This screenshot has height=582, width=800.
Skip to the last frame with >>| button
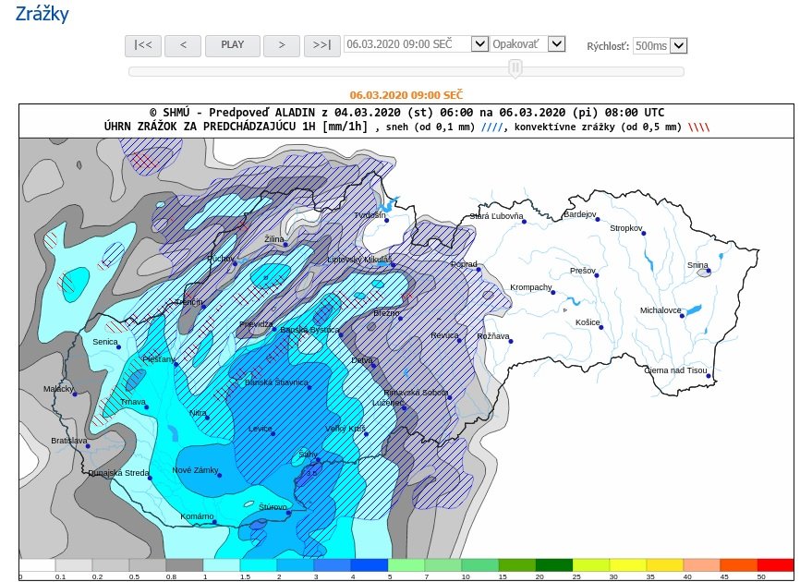pyautogui.click(x=321, y=44)
